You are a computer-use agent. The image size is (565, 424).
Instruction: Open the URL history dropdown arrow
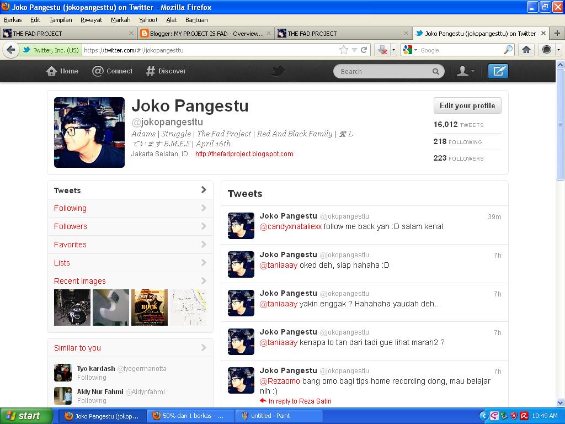point(354,50)
